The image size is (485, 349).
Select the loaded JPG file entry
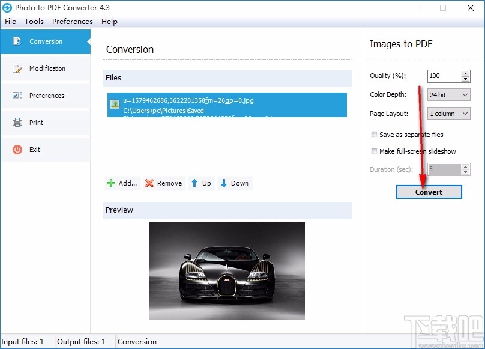(x=228, y=105)
